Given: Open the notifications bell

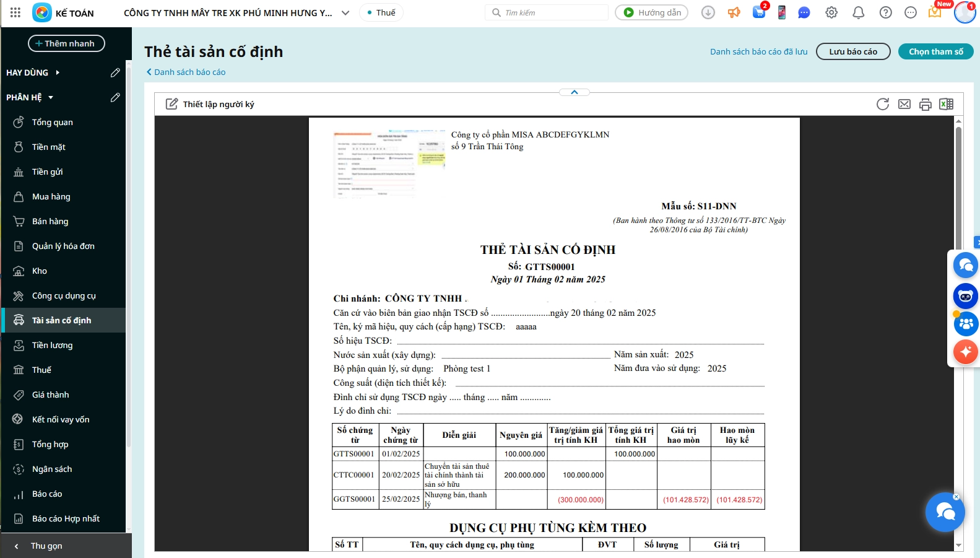Looking at the screenshot, I should click(859, 12).
